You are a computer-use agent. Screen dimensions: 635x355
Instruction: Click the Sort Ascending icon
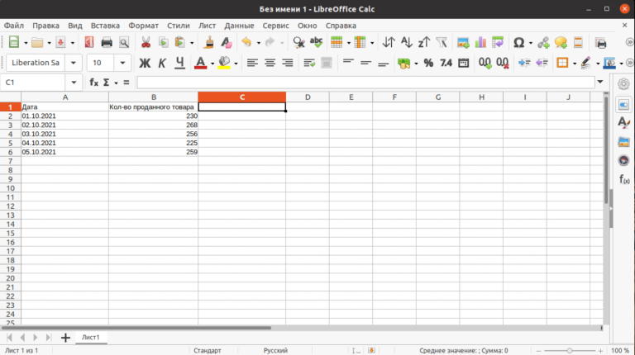[405, 42]
